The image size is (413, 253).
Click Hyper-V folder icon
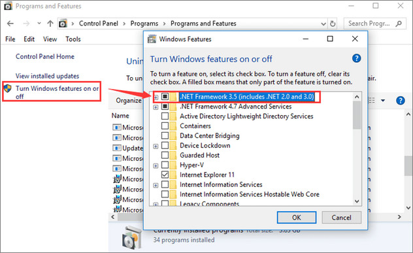click(173, 165)
